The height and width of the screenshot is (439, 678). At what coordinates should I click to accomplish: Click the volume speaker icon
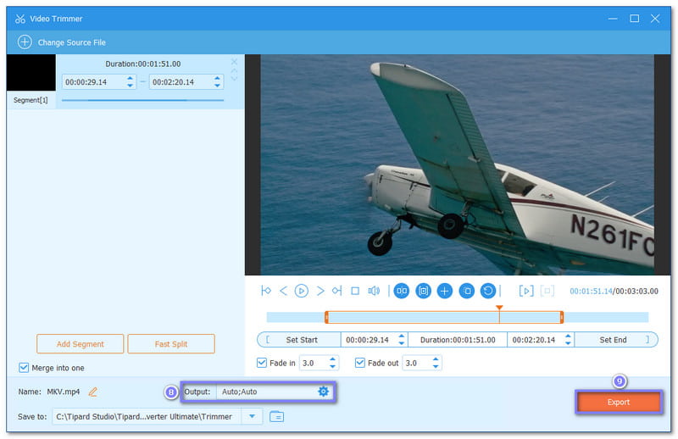(x=374, y=291)
